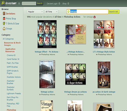Open 6-Super Actions thumbnail
Viewport: 127px width, 111px height.
tap(75, 74)
